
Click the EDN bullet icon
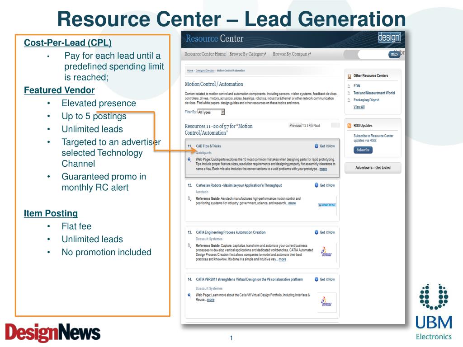(x=349, y=86)
